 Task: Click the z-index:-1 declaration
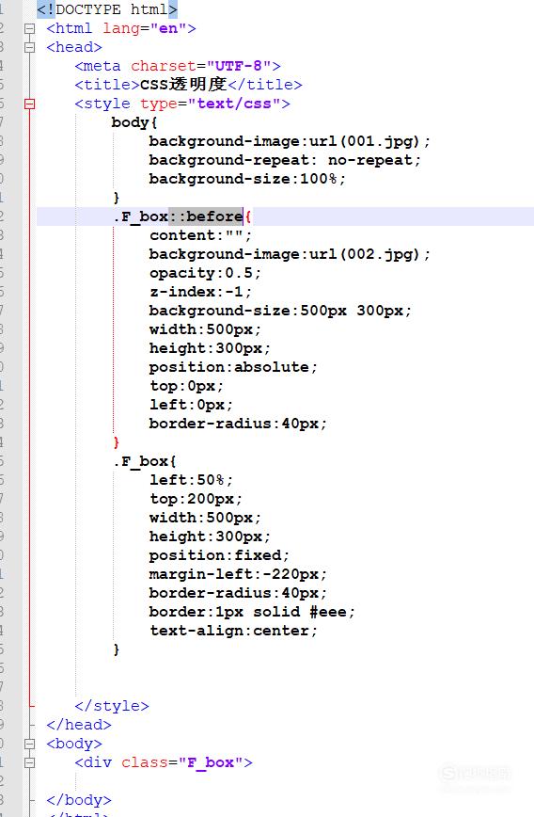tap(200, 292)
